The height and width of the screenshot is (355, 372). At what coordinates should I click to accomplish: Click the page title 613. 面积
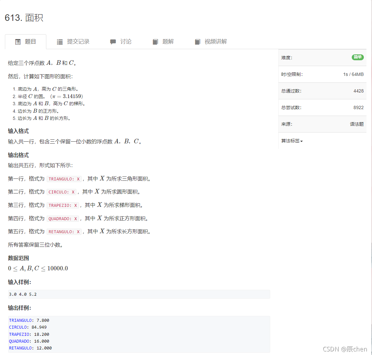tap(24, 18)
